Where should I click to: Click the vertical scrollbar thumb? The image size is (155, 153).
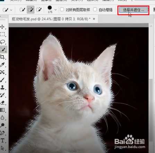pyautogui.click(x=151, y=110)
